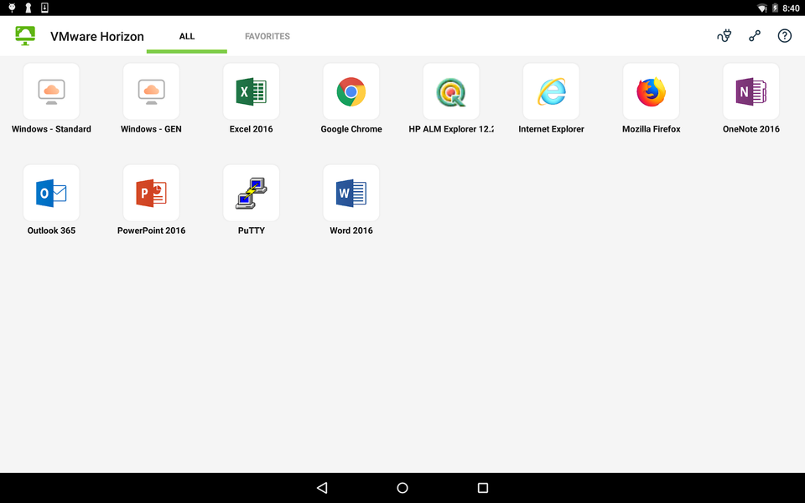
Task: Open HP ALM Explorer app
Action: tap(451, 91)
